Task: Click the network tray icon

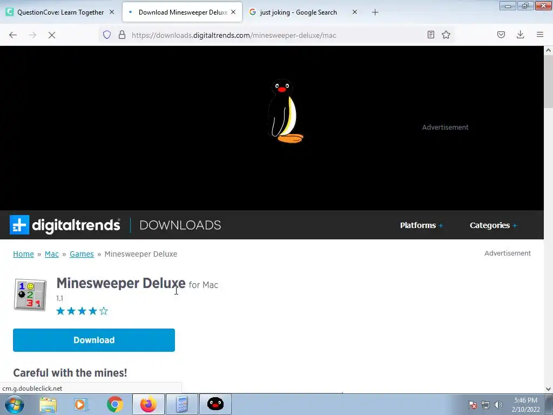Action: pos(485,405)
